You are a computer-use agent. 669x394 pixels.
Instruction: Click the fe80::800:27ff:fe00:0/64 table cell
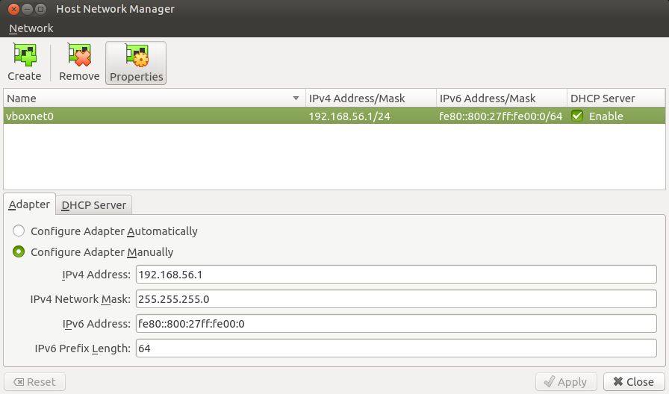coord(501,116)
